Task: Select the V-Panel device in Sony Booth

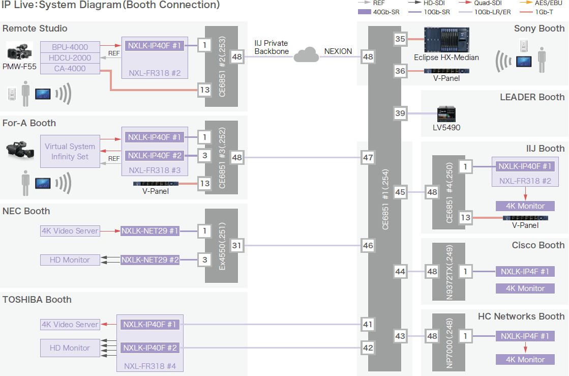Action: [446, 71]
